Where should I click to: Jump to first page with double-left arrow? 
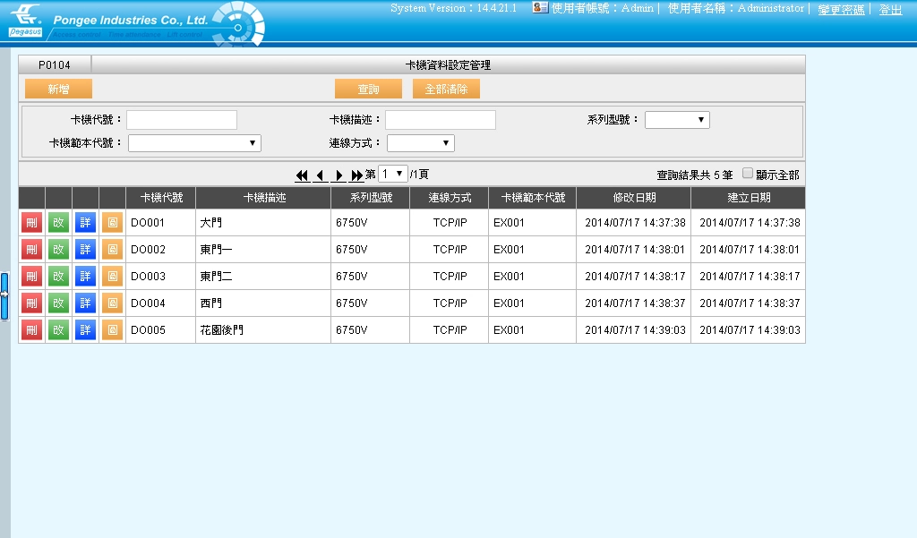(x=304, y=174)
